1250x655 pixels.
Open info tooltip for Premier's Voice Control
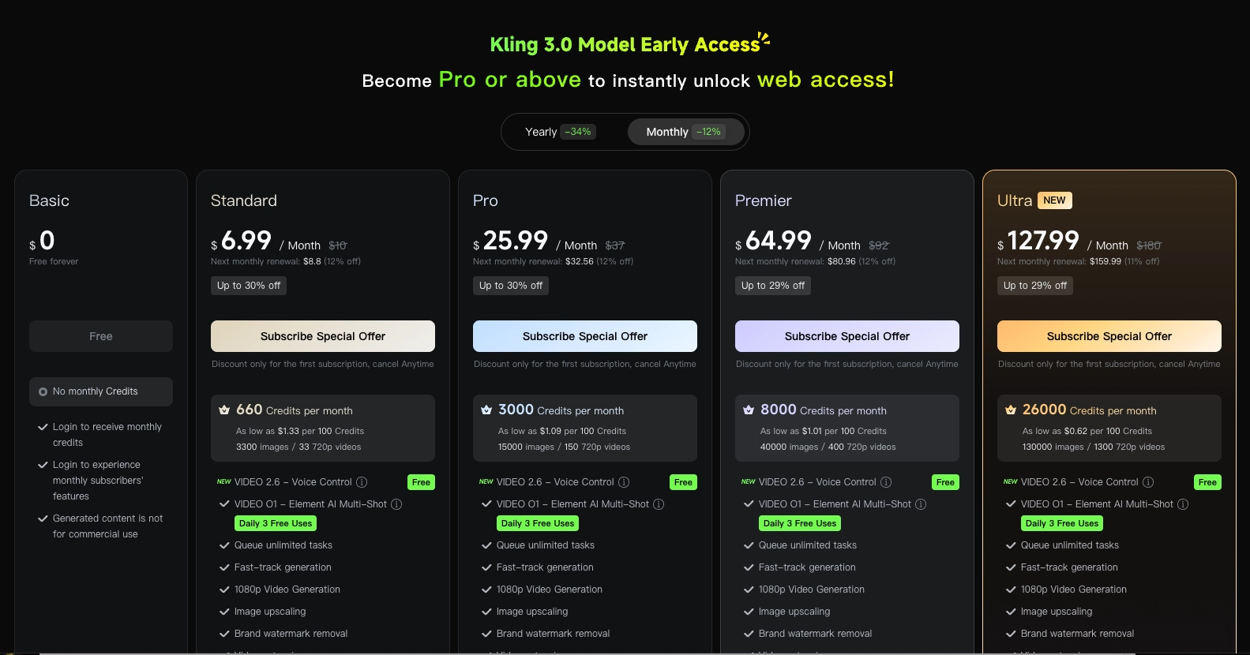coord(886,482)
